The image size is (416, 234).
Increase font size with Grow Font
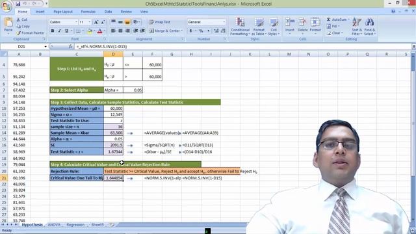96,22
